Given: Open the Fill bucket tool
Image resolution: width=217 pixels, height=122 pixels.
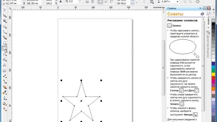Looking at the screenshot, I should click(x=4, y=104).
